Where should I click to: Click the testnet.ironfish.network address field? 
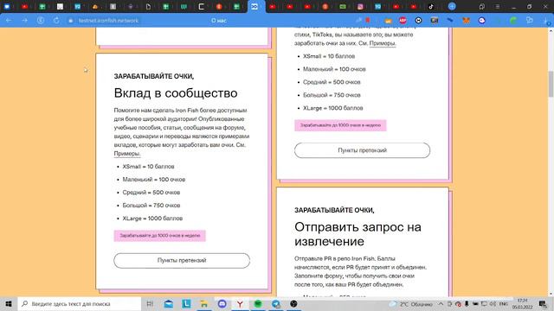[108, 21]
